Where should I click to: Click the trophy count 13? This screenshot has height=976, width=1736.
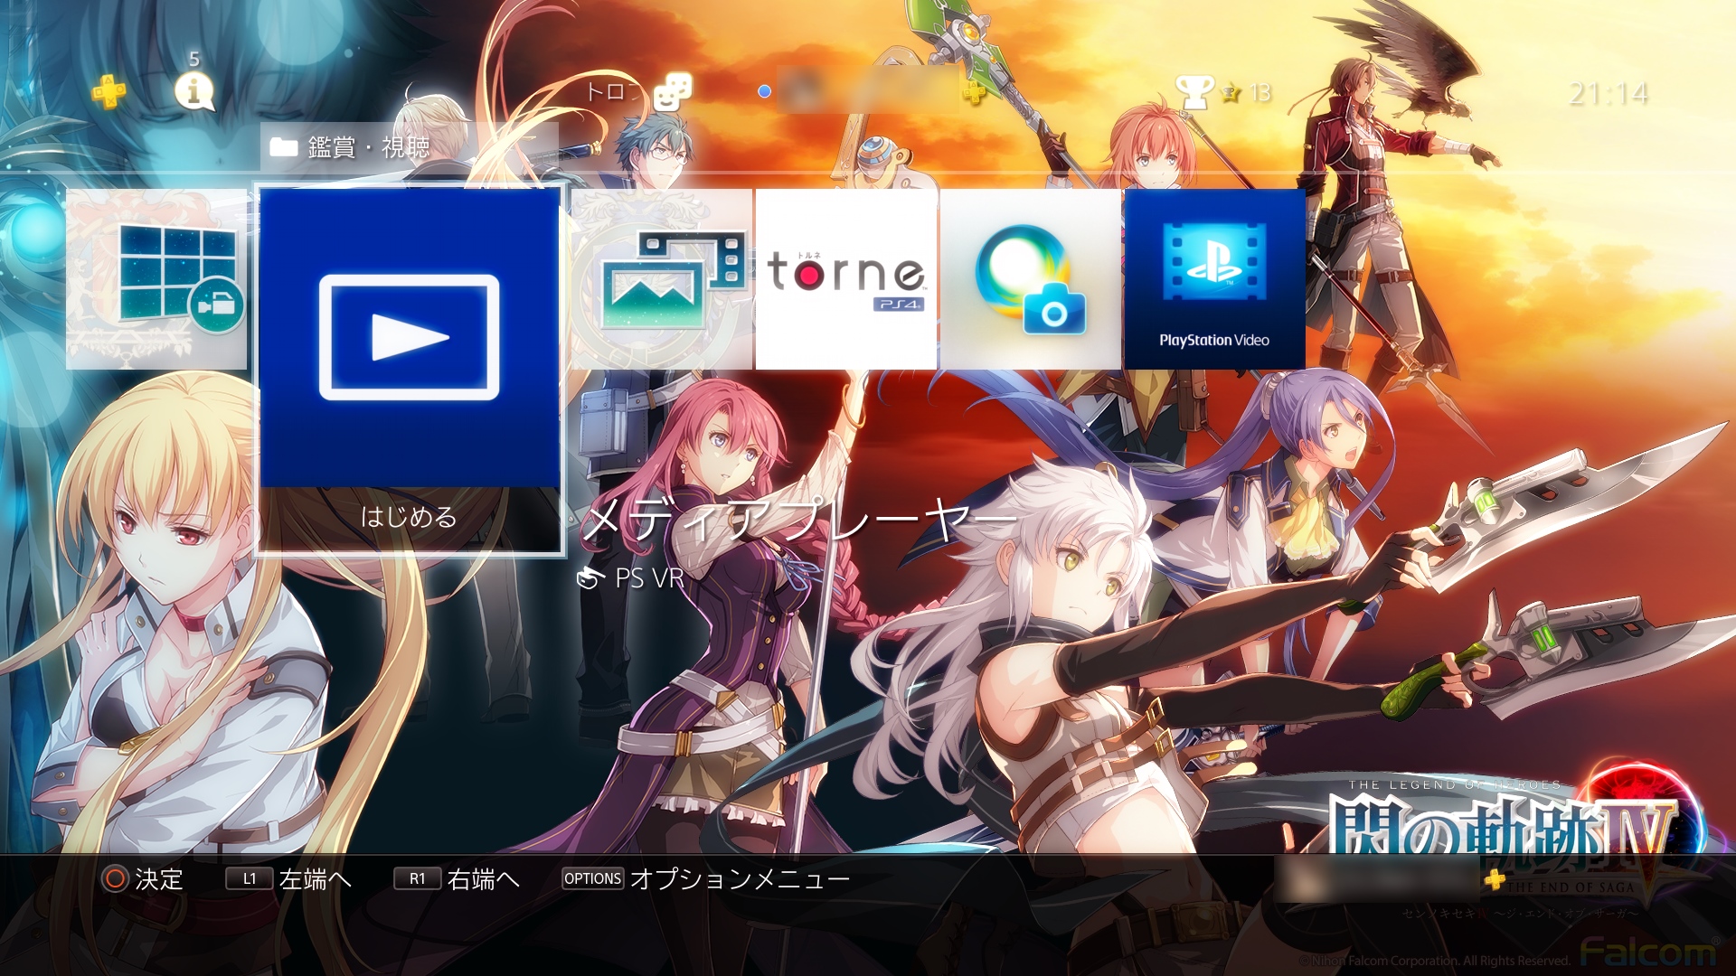coord(1260,92)
